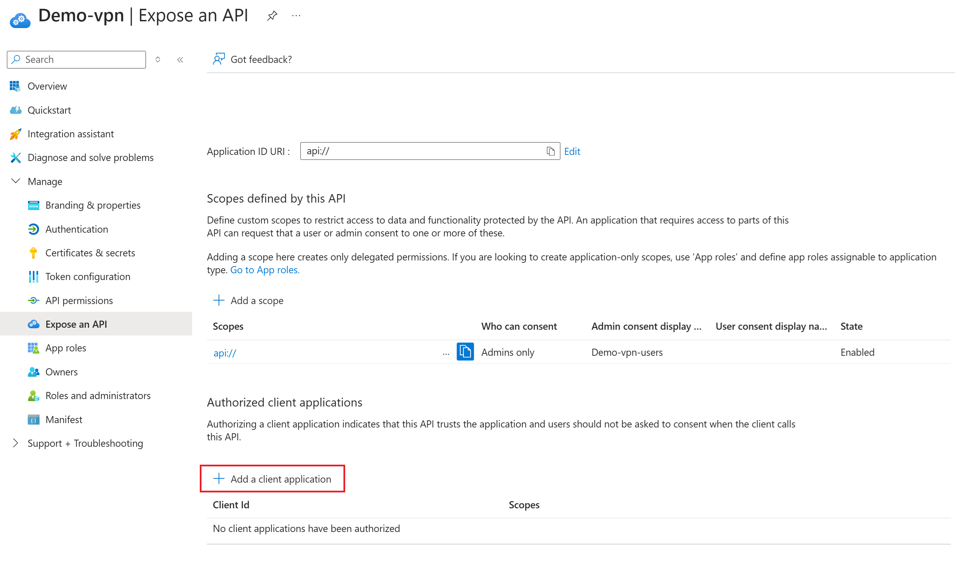955x580 pixels.
Task: Click the up/down sort arrows by Search
Action: (x=158, y=60)
